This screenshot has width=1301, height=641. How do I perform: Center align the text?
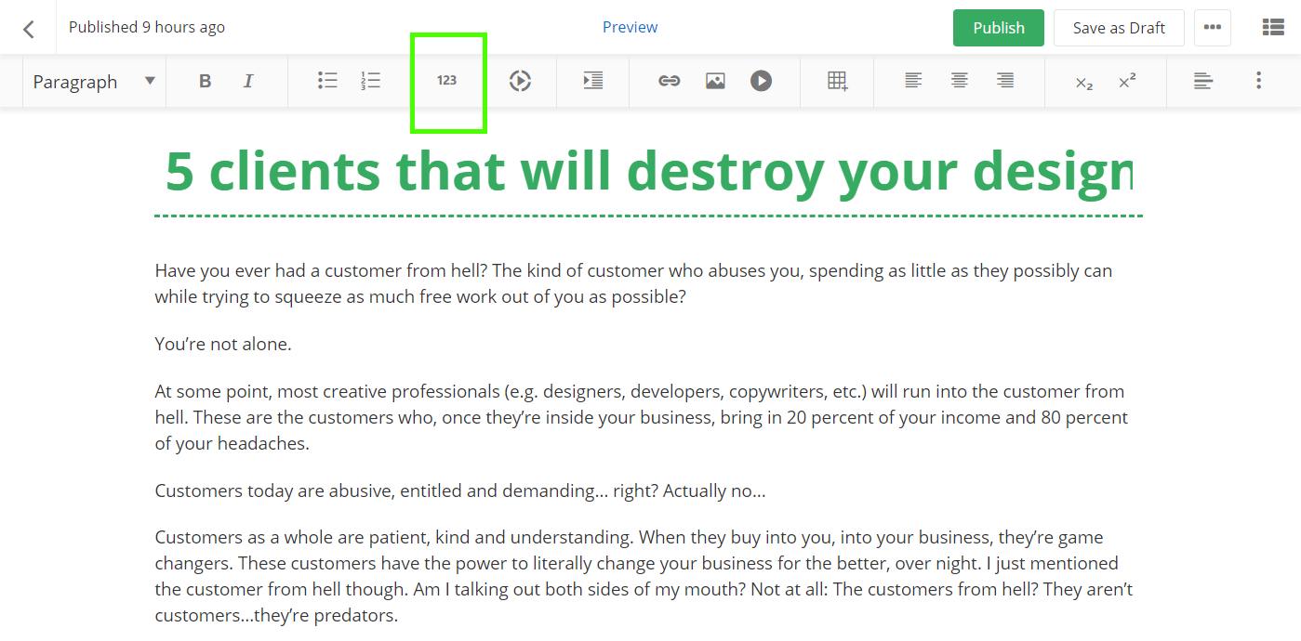(x=959, y=82)
